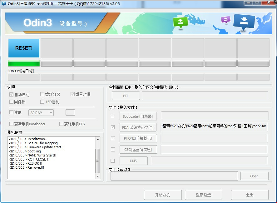The width and height of the screenshot is (277, 203).
Task: Check the PHONE file checkbox
Action: tap(113, 138)
